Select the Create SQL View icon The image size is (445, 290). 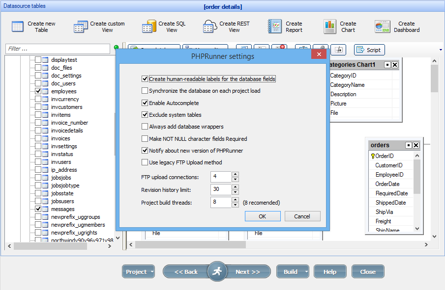click(148, 26)
